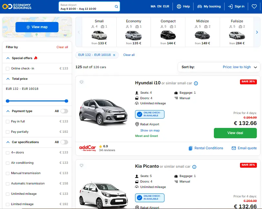This screenshot has height=209, width=262.
Task: Click the addCar supplier logo
Action: pyautogui.click(x=88, y=148)
